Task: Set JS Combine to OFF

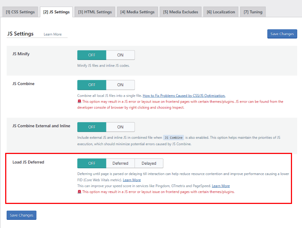Action: tap(92, 85)
